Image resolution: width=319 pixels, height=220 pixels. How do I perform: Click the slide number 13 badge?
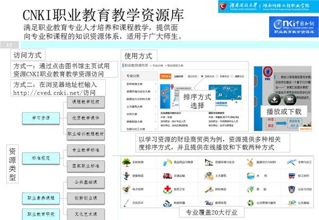click(10, 45)
